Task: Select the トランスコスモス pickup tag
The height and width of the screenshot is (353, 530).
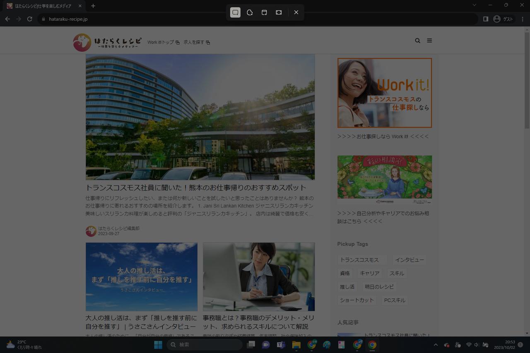Action: (x=362, y=260)
